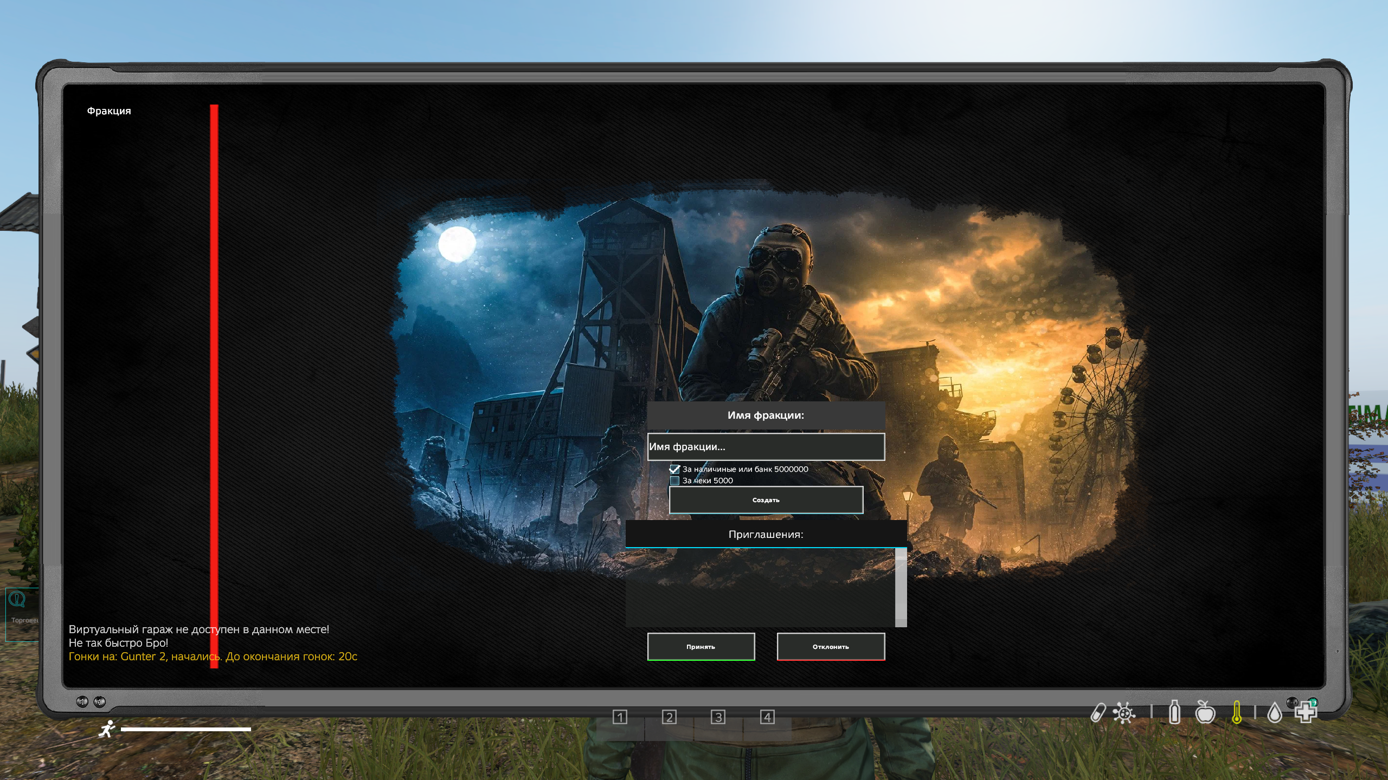Select hotbar slot 2
The height and width of the screenshot is (780, 1388).
(x=669, y=717)
